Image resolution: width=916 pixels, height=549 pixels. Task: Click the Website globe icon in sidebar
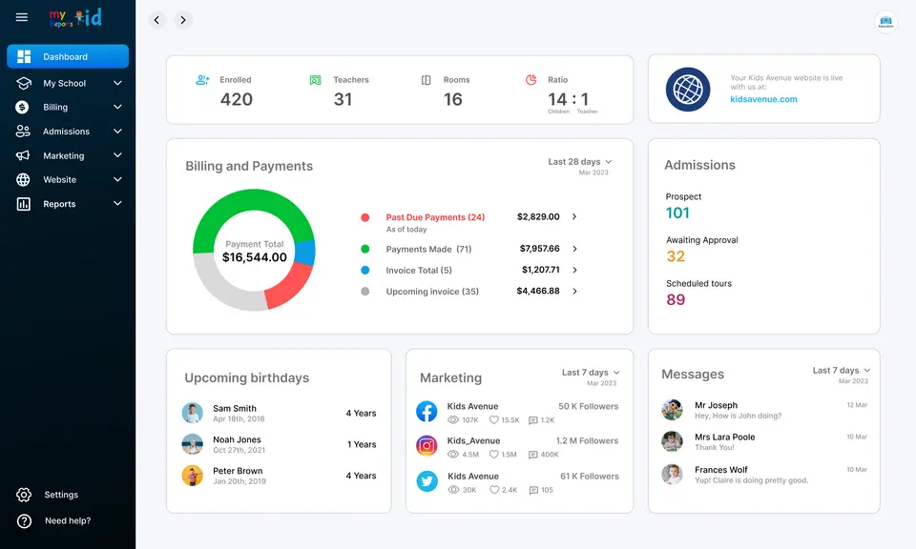(23, 180)
